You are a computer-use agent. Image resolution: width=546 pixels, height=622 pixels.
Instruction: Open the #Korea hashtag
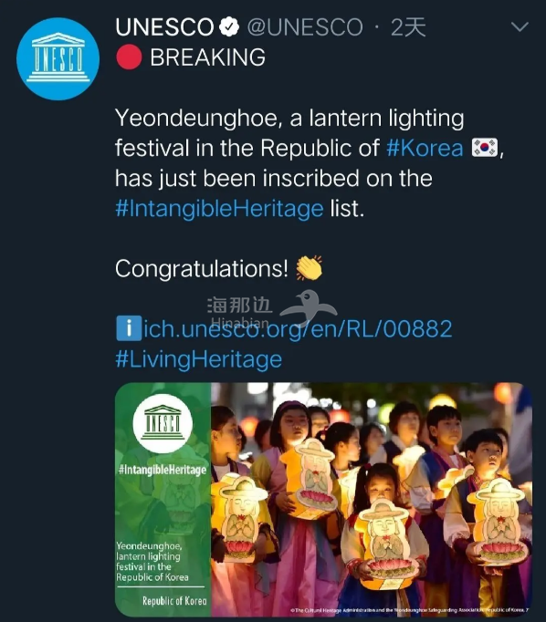pyautogui.click(x=425, y=148)
